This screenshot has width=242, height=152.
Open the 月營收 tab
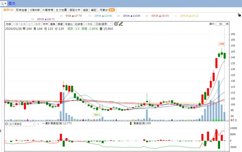[x=107, y=10]
